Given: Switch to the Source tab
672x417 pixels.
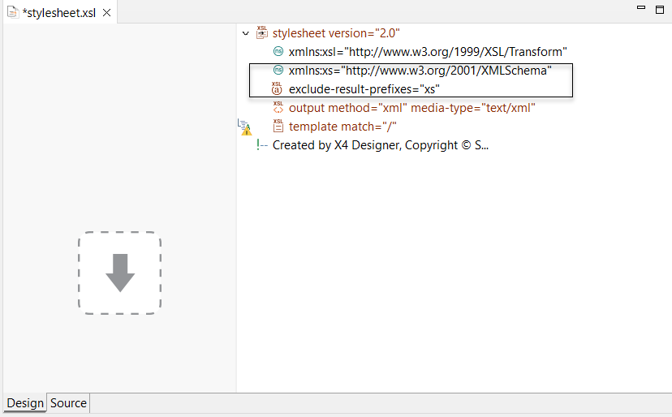Looking at the screenshot, I should click(x=68, y=403).
